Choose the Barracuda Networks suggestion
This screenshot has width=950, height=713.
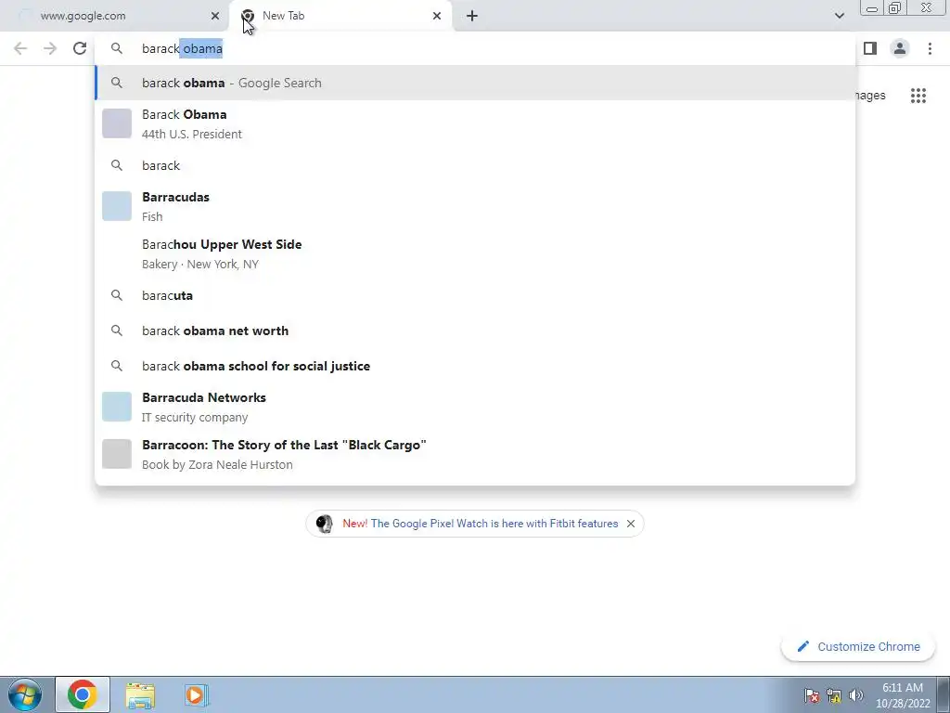pos(475,407)
